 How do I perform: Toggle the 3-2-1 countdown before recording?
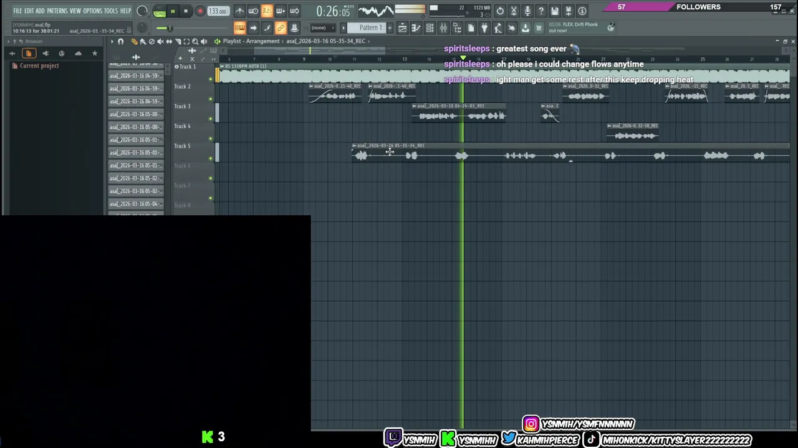(267, 11)
